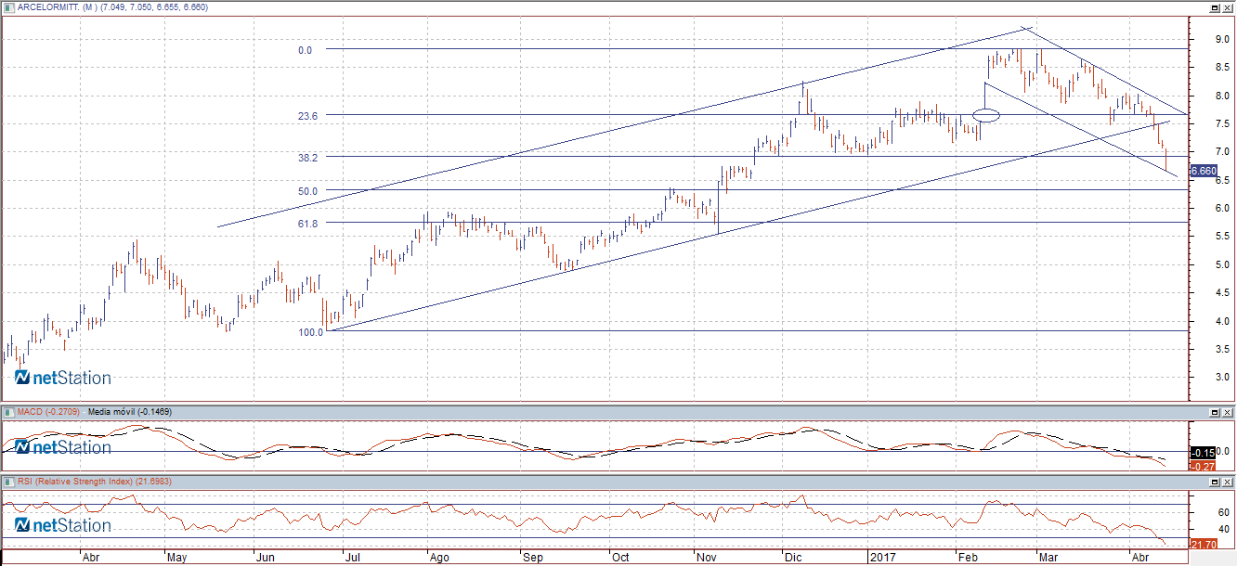1237x566 pixels.
Task: Select the Fibonacci 61.8 level label
Action: [308, 224]
